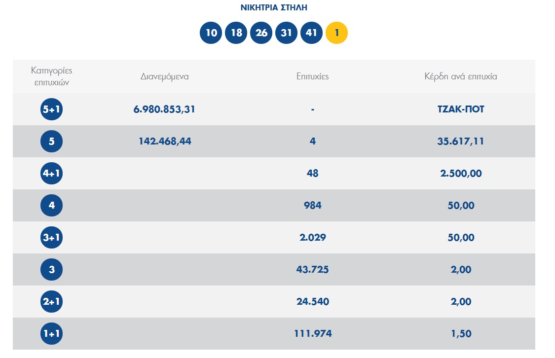Click the ΝΙΚΗΤΡΙΑ ΣΤΗΛΗ heading
The height and width of the screenshot is (358, 555).
[x=274, y=7]
